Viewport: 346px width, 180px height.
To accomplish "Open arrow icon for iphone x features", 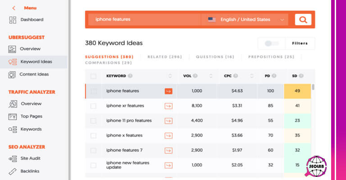I will click(x=168, y=135).
